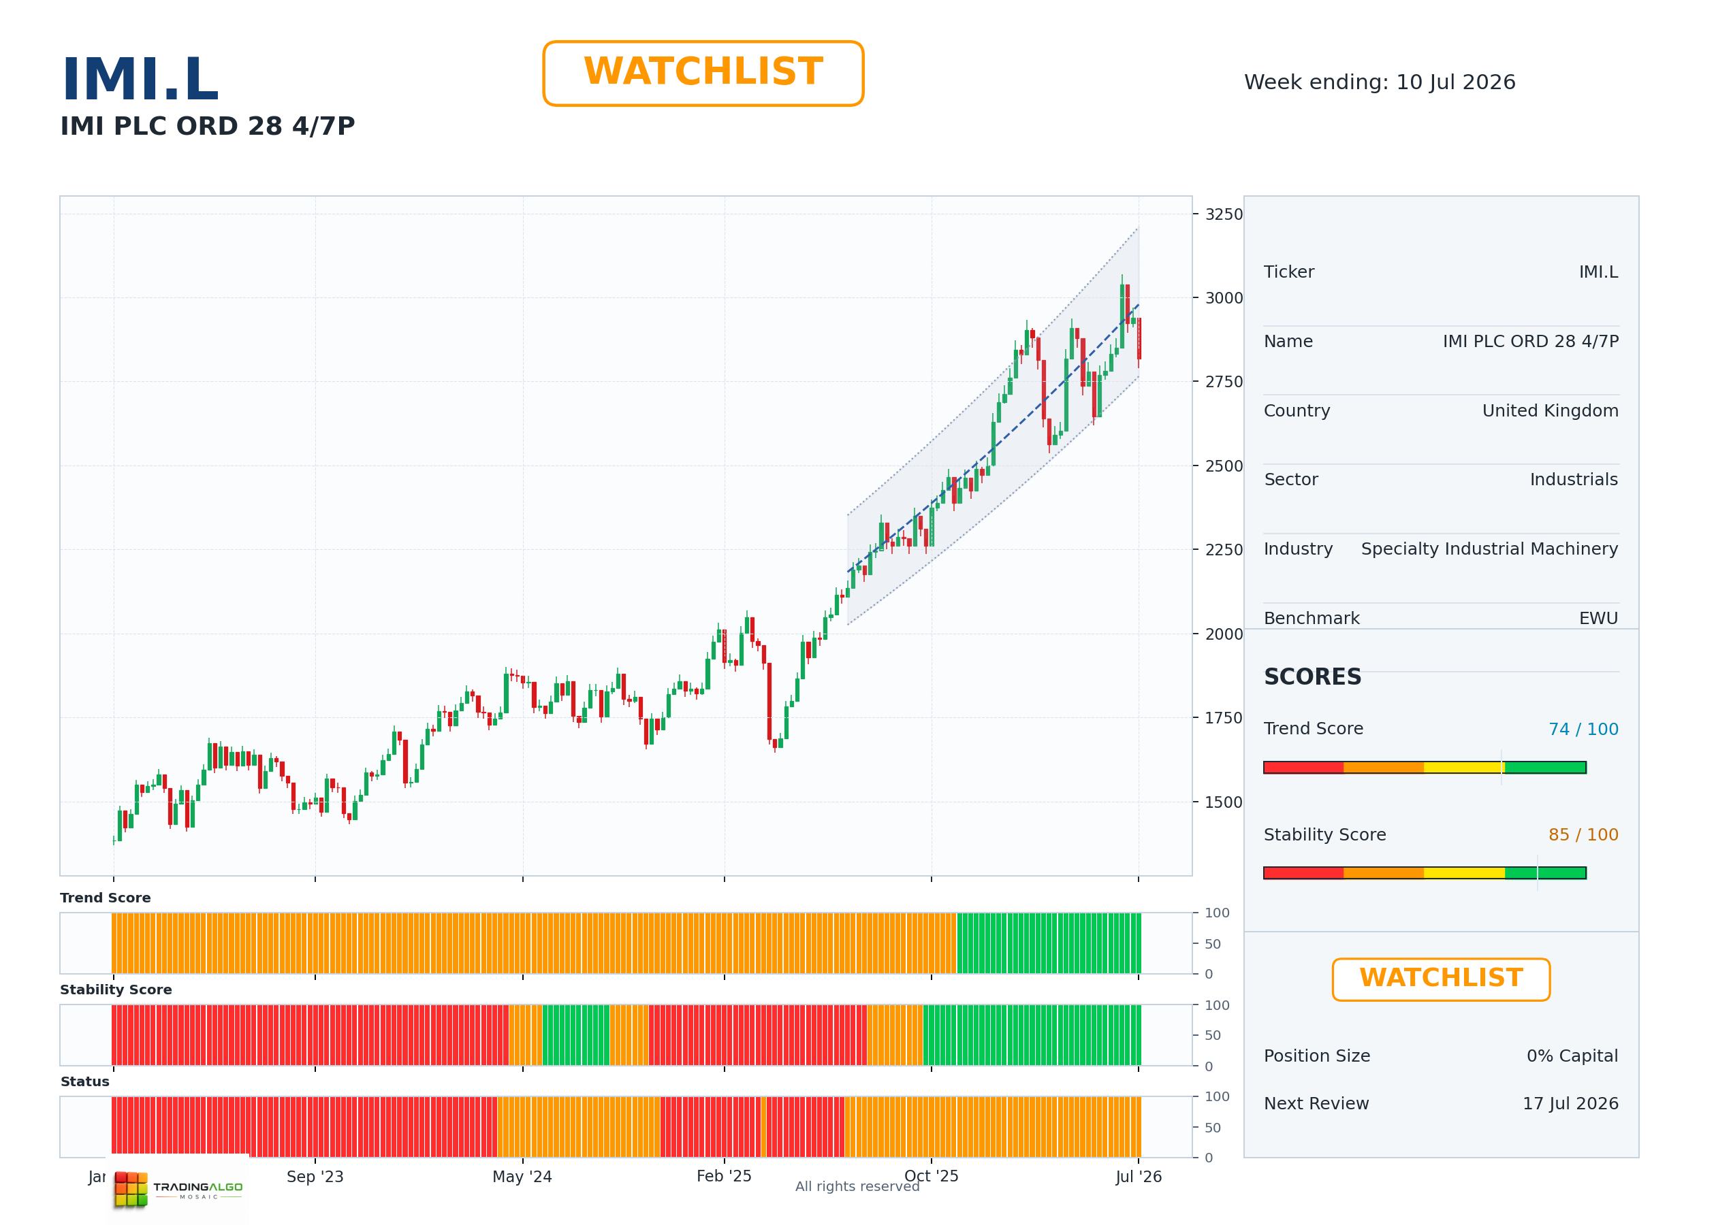Click the IMI.L ticker heading
This screenshot has width=1716, height=1225.
click(x=140, y=79)
